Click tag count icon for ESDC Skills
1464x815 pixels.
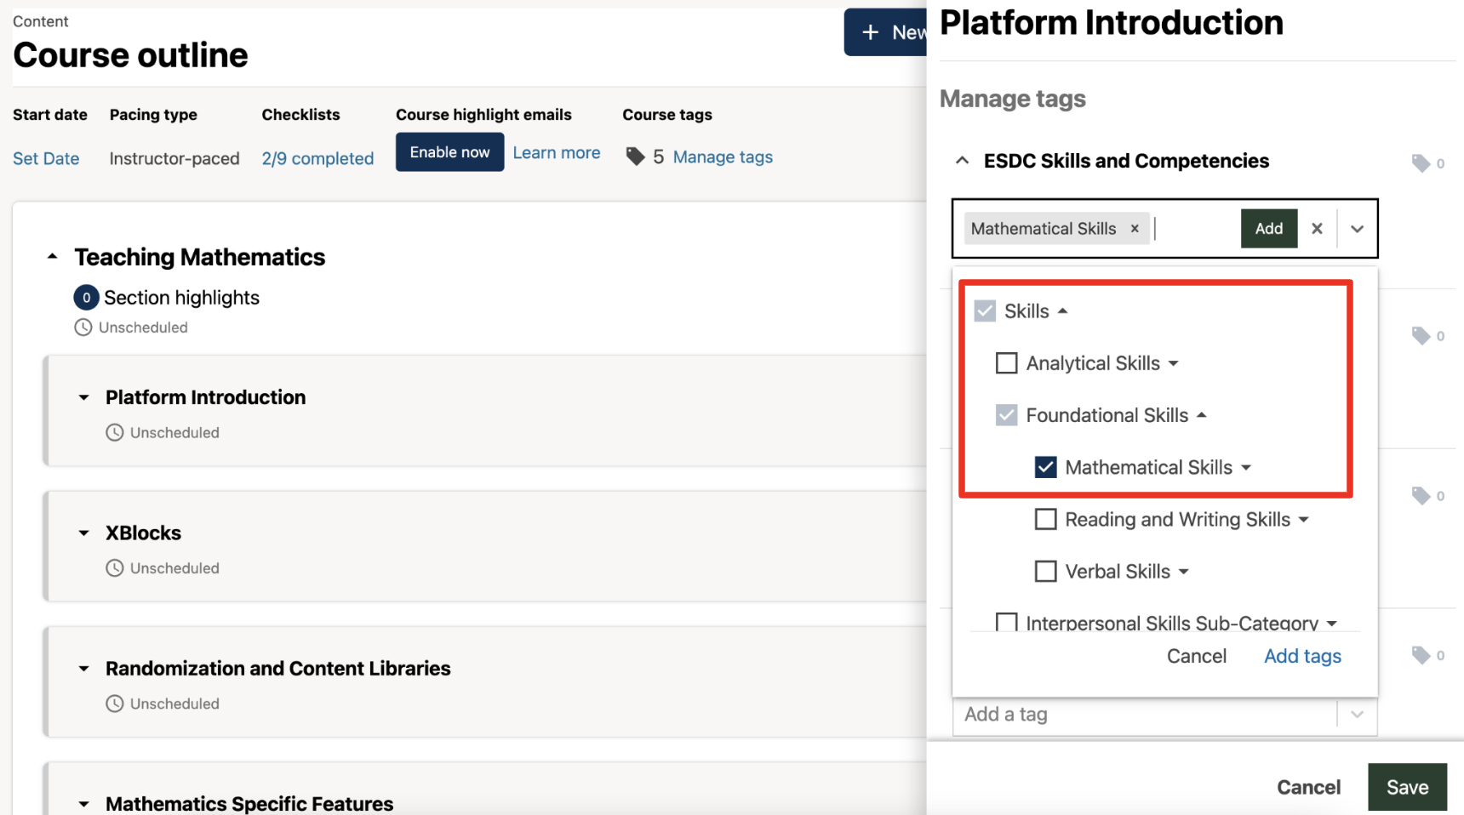pyautogui.click(x=1421, y=162)
